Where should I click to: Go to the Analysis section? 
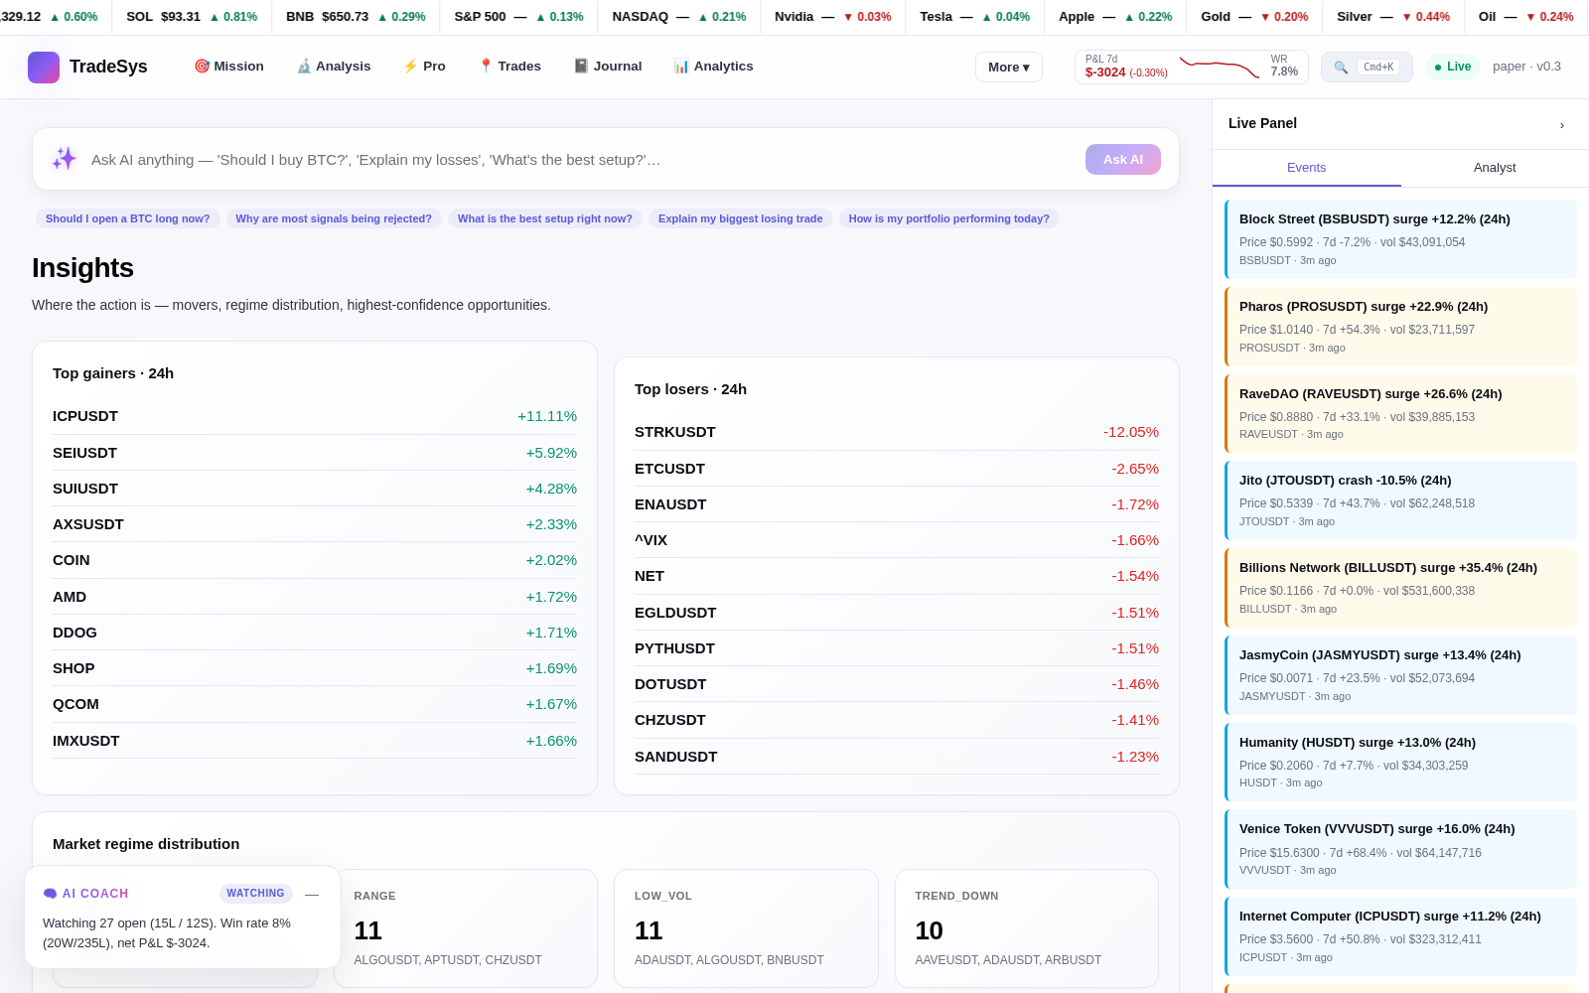(334, 67)
